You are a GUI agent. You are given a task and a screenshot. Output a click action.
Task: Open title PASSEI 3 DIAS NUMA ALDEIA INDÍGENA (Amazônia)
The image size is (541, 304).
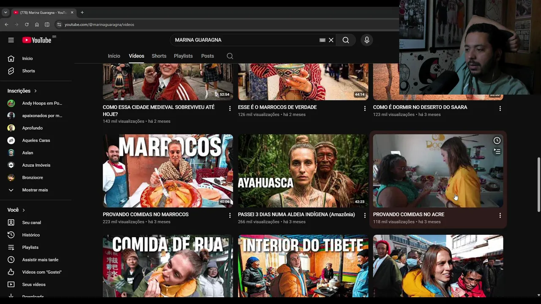coord(296,214)
